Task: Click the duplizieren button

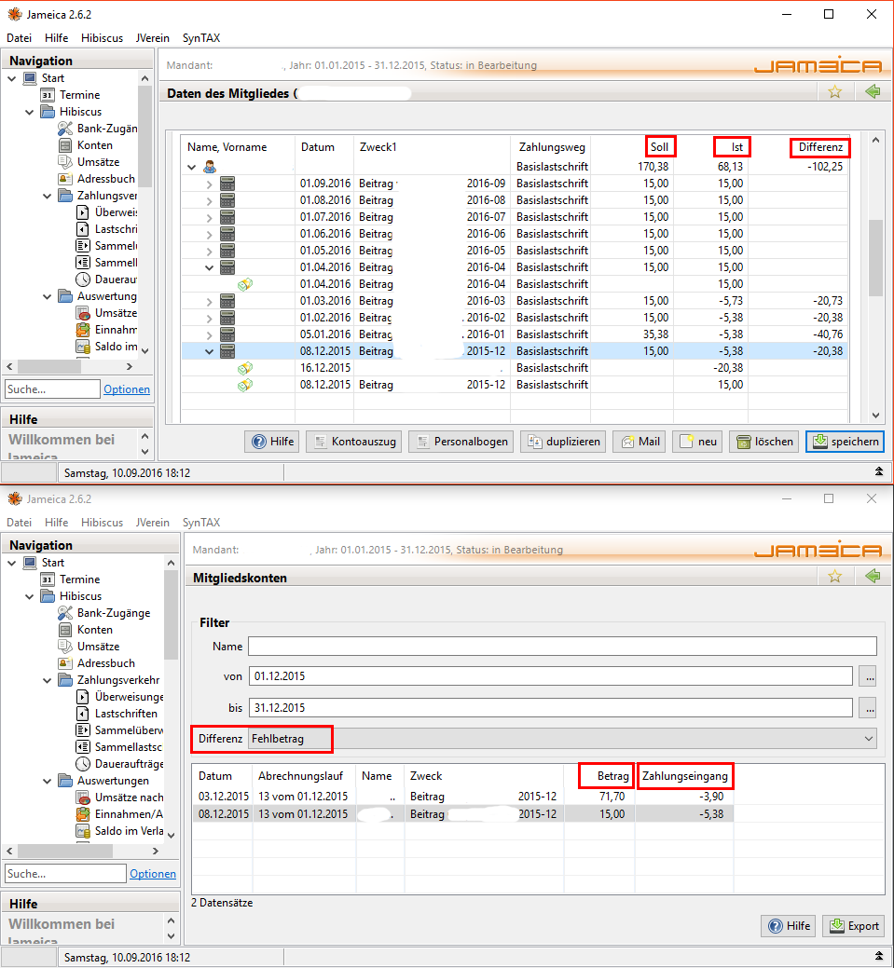Action: [x=563, y=442]
